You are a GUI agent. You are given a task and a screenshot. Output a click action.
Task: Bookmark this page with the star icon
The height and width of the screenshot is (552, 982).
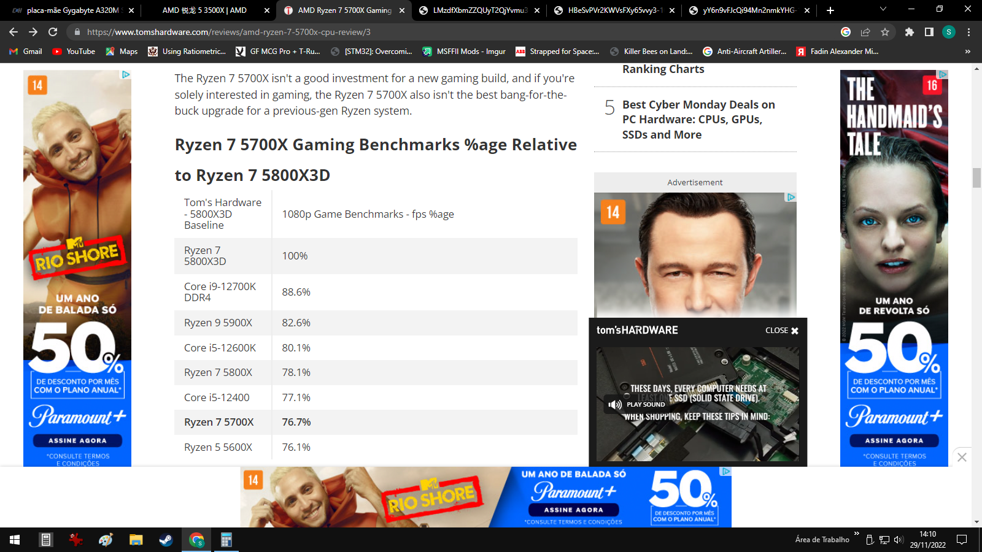click(x=885, y=32)
